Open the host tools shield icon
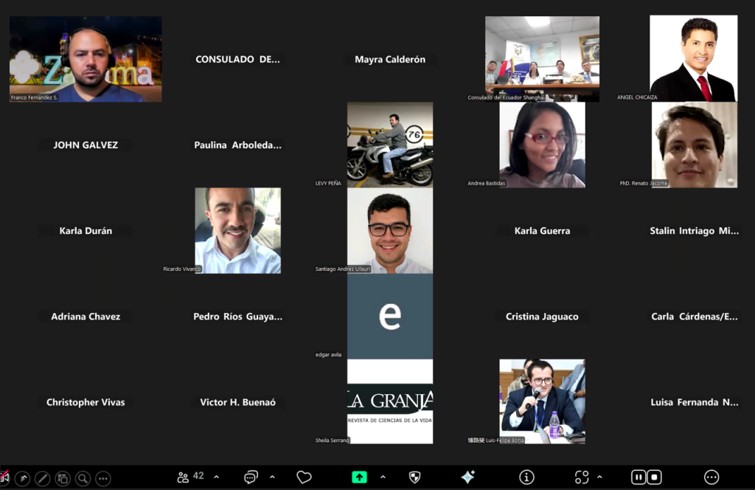Viewport: 755px width, 490px height. [414, 477]
